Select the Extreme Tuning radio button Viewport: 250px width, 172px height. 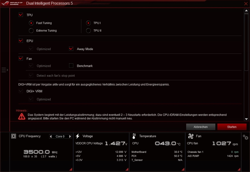pyautogui.click(x=31, y=31)
